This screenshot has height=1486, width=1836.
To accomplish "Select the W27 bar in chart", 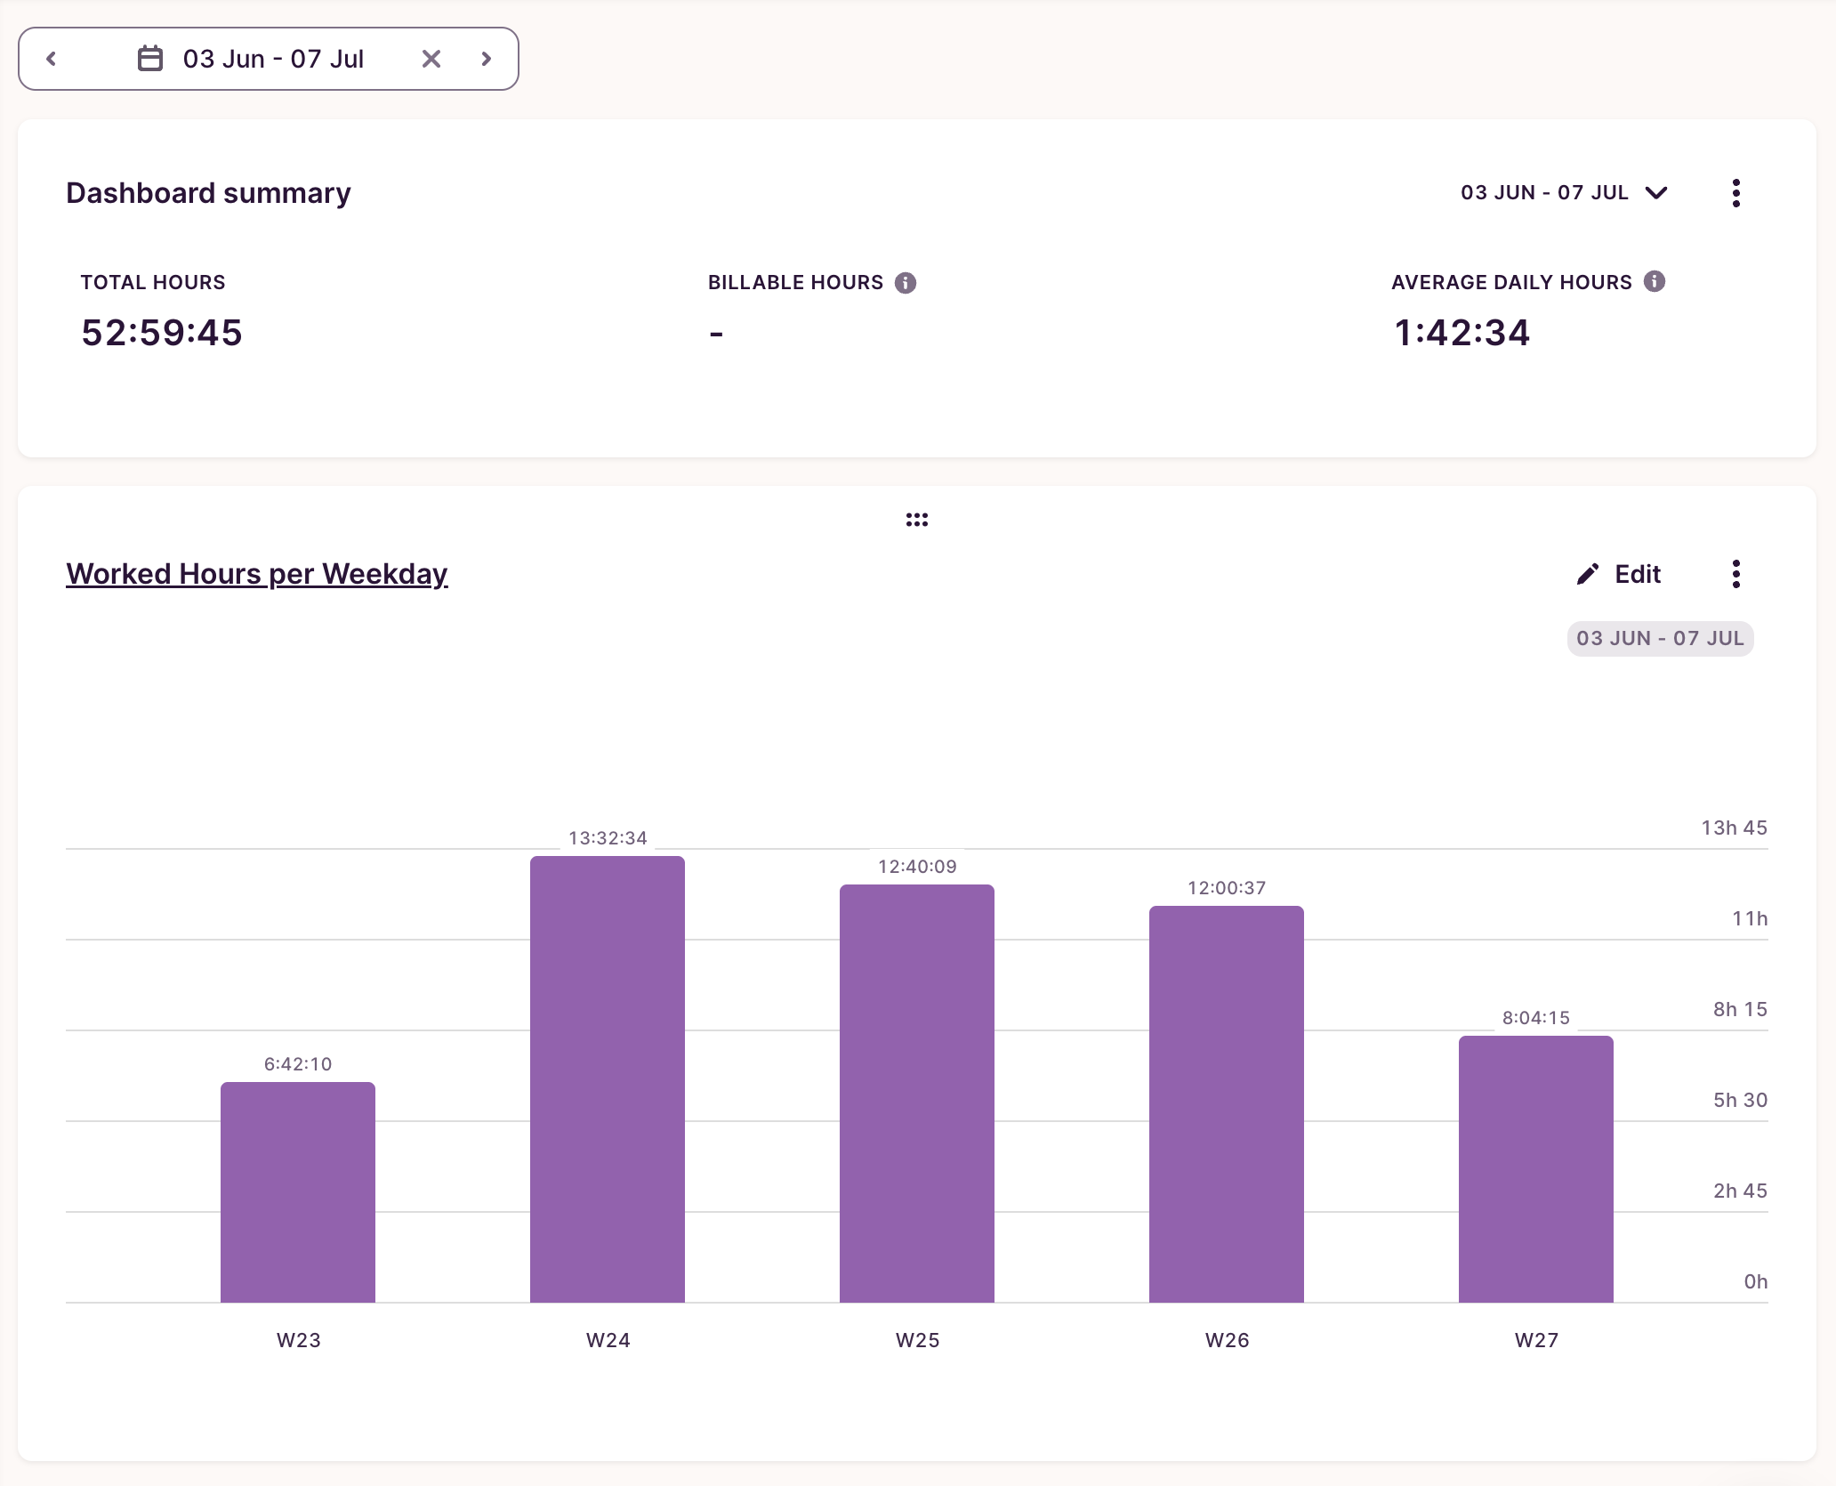I will [x=1536, y=1169].
